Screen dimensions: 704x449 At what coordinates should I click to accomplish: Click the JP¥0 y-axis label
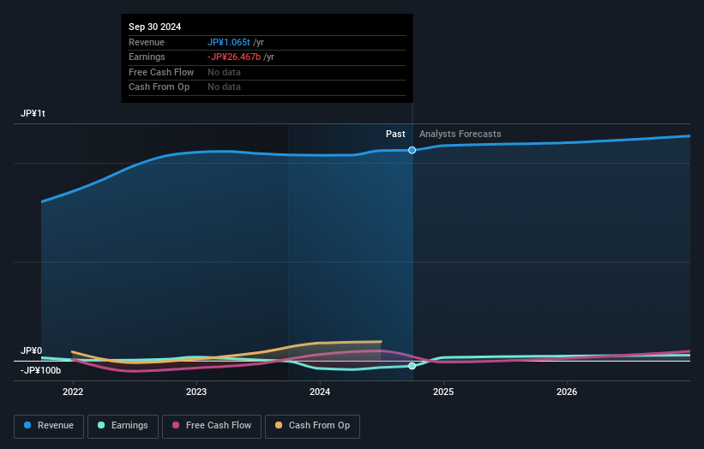tap(31, 350)
